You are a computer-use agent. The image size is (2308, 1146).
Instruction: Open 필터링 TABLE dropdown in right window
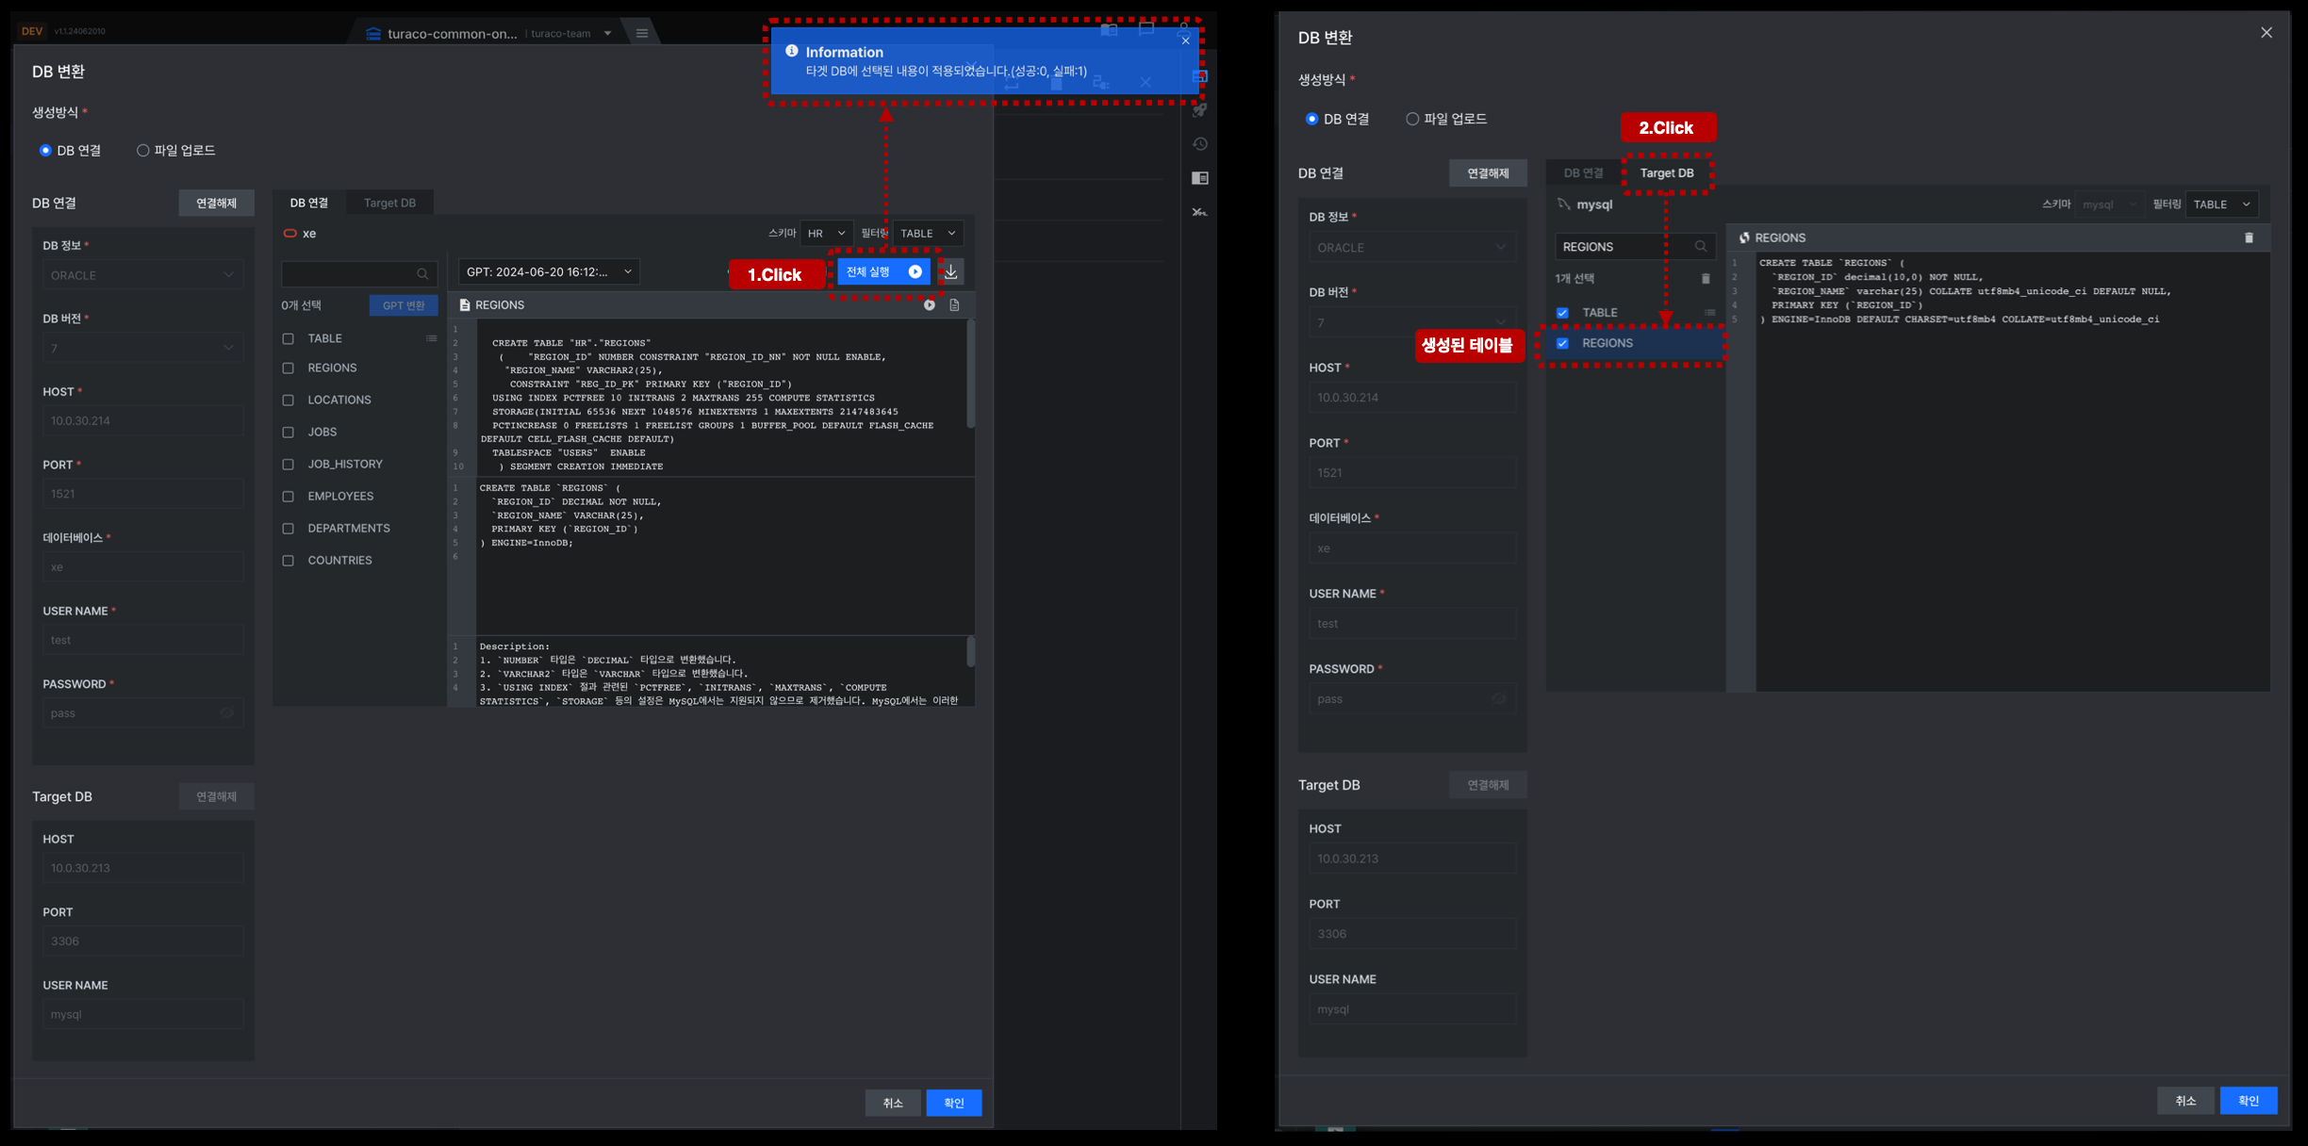tap(2221, 205)
